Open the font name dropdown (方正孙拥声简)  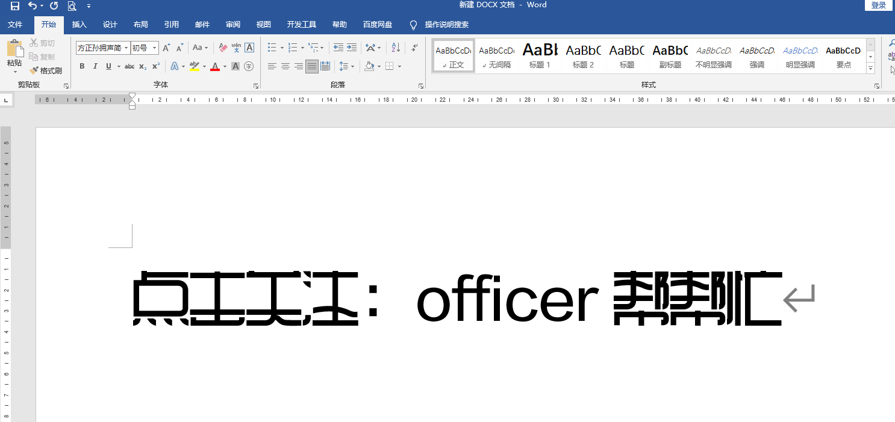[x=126, y=48]
